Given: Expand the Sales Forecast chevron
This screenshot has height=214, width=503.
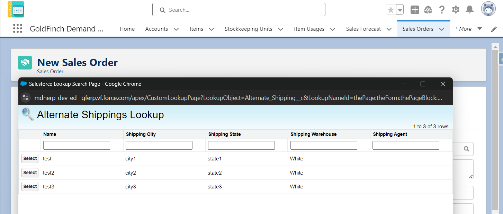Looking at the screenshot, I should [x=389, y=29].
